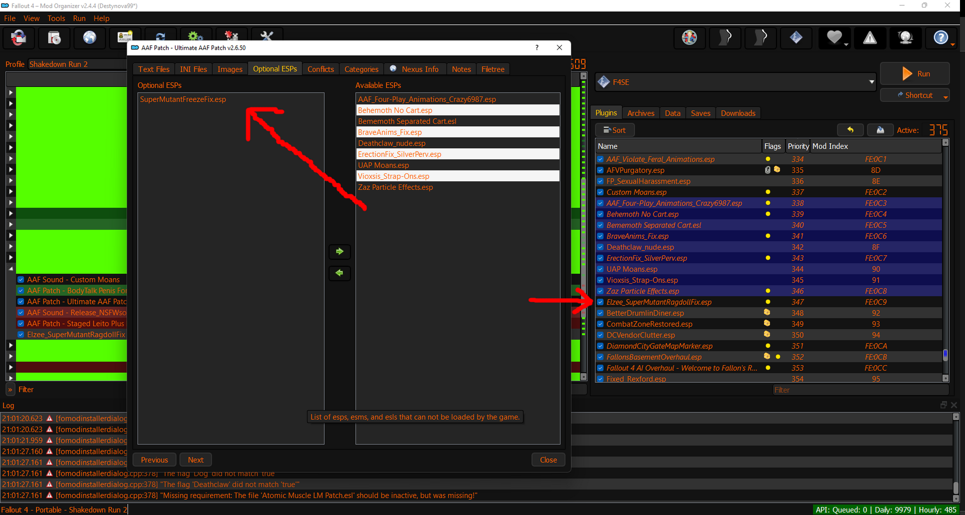
Task: Toggle AAF Sound - Custom Moans mod checkbox
Action: pos(21,279)
